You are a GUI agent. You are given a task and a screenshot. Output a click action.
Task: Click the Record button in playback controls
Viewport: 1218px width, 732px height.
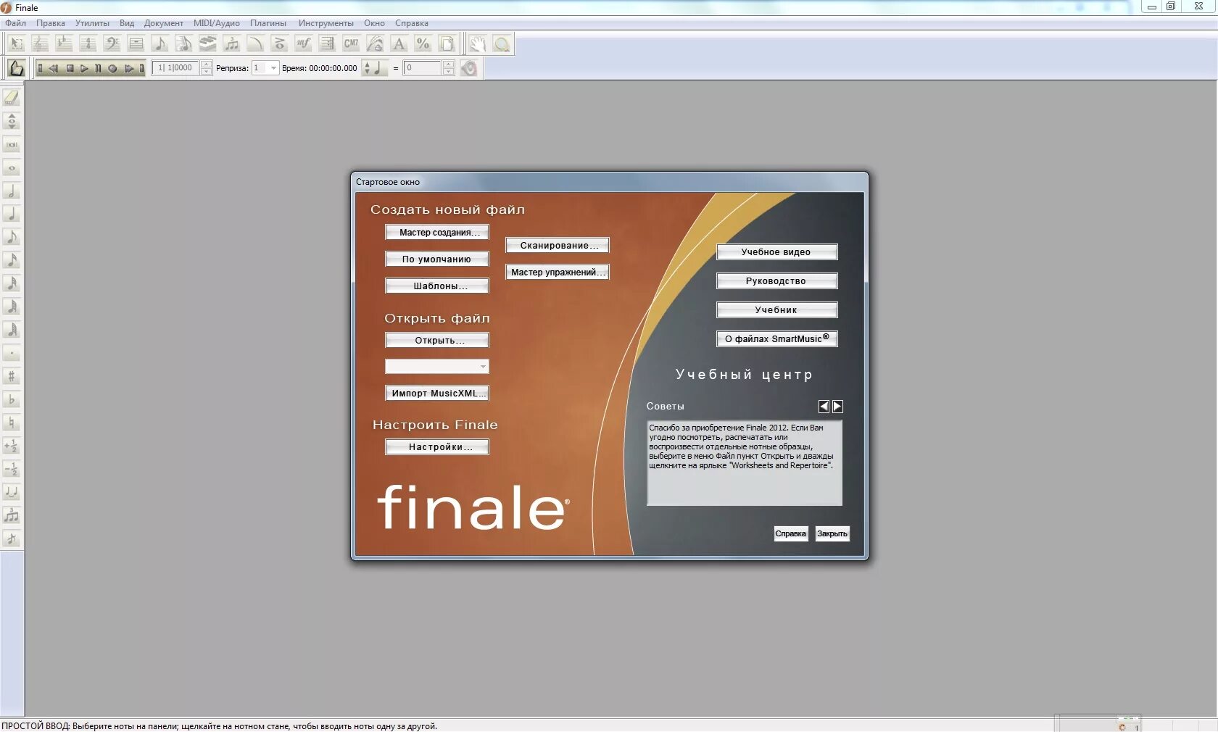(x=112, y=68)
